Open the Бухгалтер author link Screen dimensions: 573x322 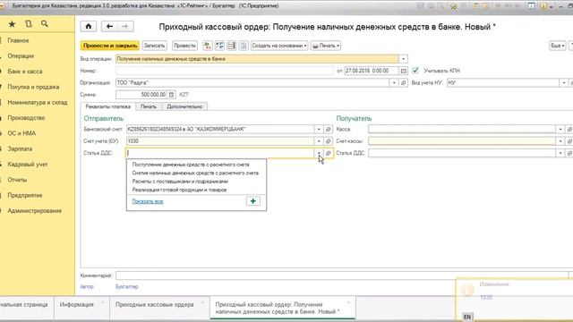tap(127, 287)
